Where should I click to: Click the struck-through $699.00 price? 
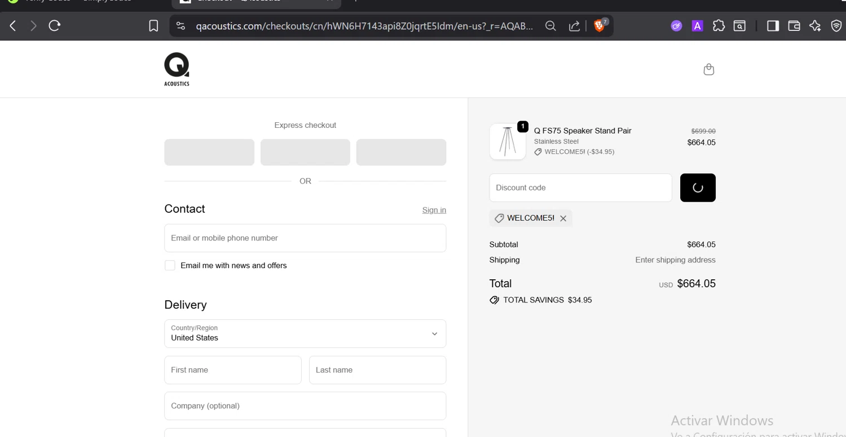coord(703,131)
